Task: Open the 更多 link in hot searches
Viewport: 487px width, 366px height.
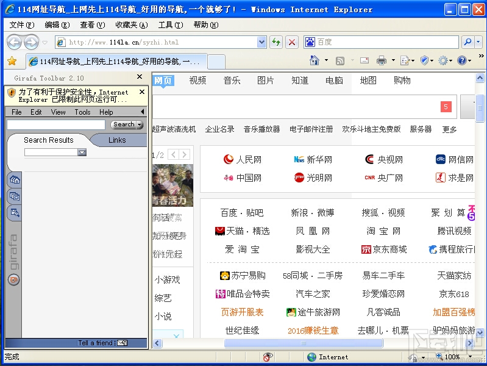Action: pyautogui.click(x=449, y=129)
